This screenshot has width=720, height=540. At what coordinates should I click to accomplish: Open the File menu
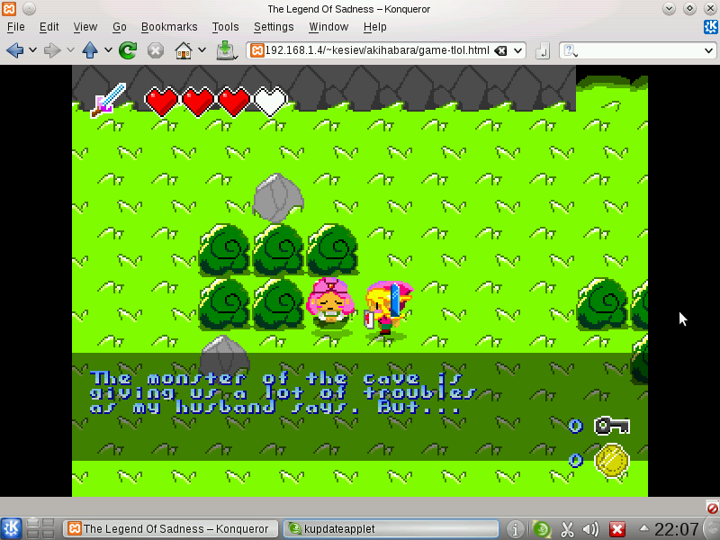pos(15,27)
